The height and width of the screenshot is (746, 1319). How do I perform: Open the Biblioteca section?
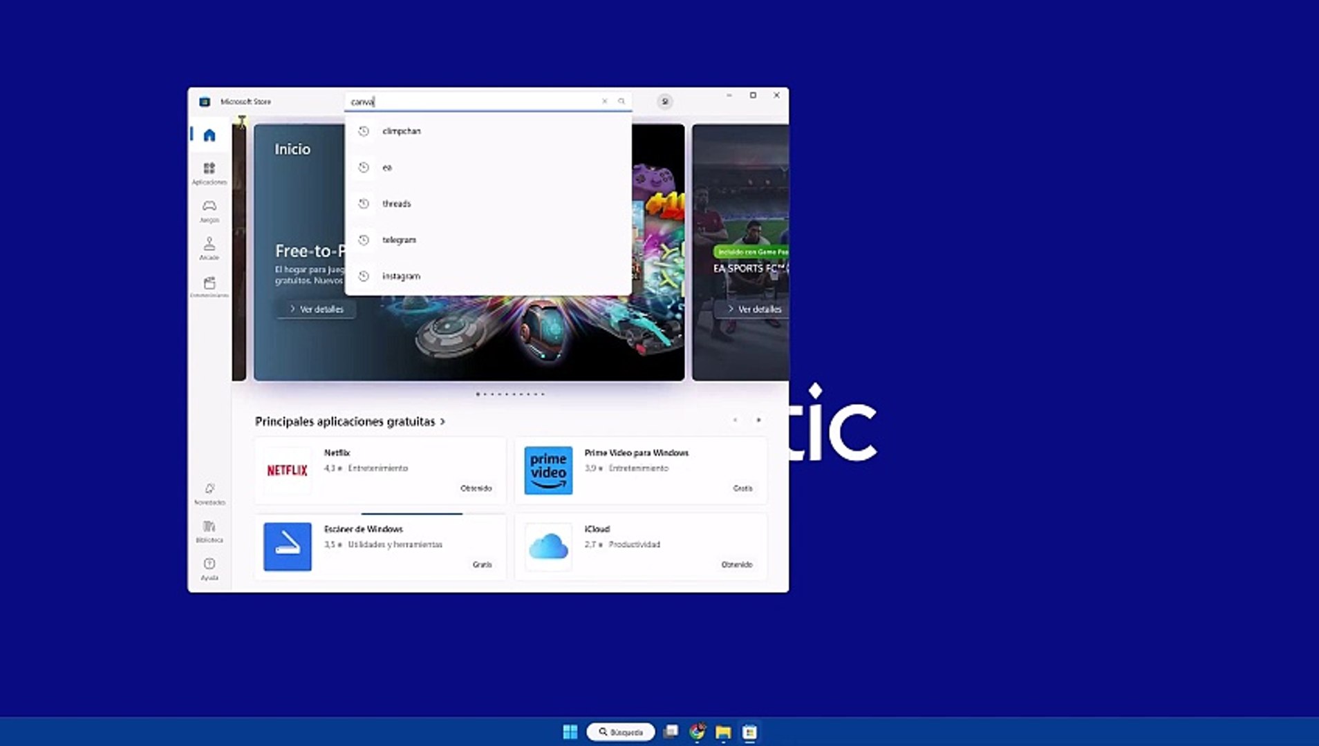(209, 530)
